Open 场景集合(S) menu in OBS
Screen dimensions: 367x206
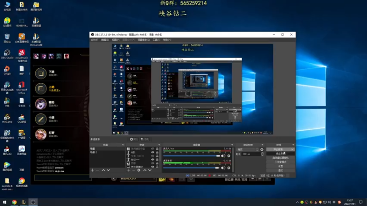[144, 40]
